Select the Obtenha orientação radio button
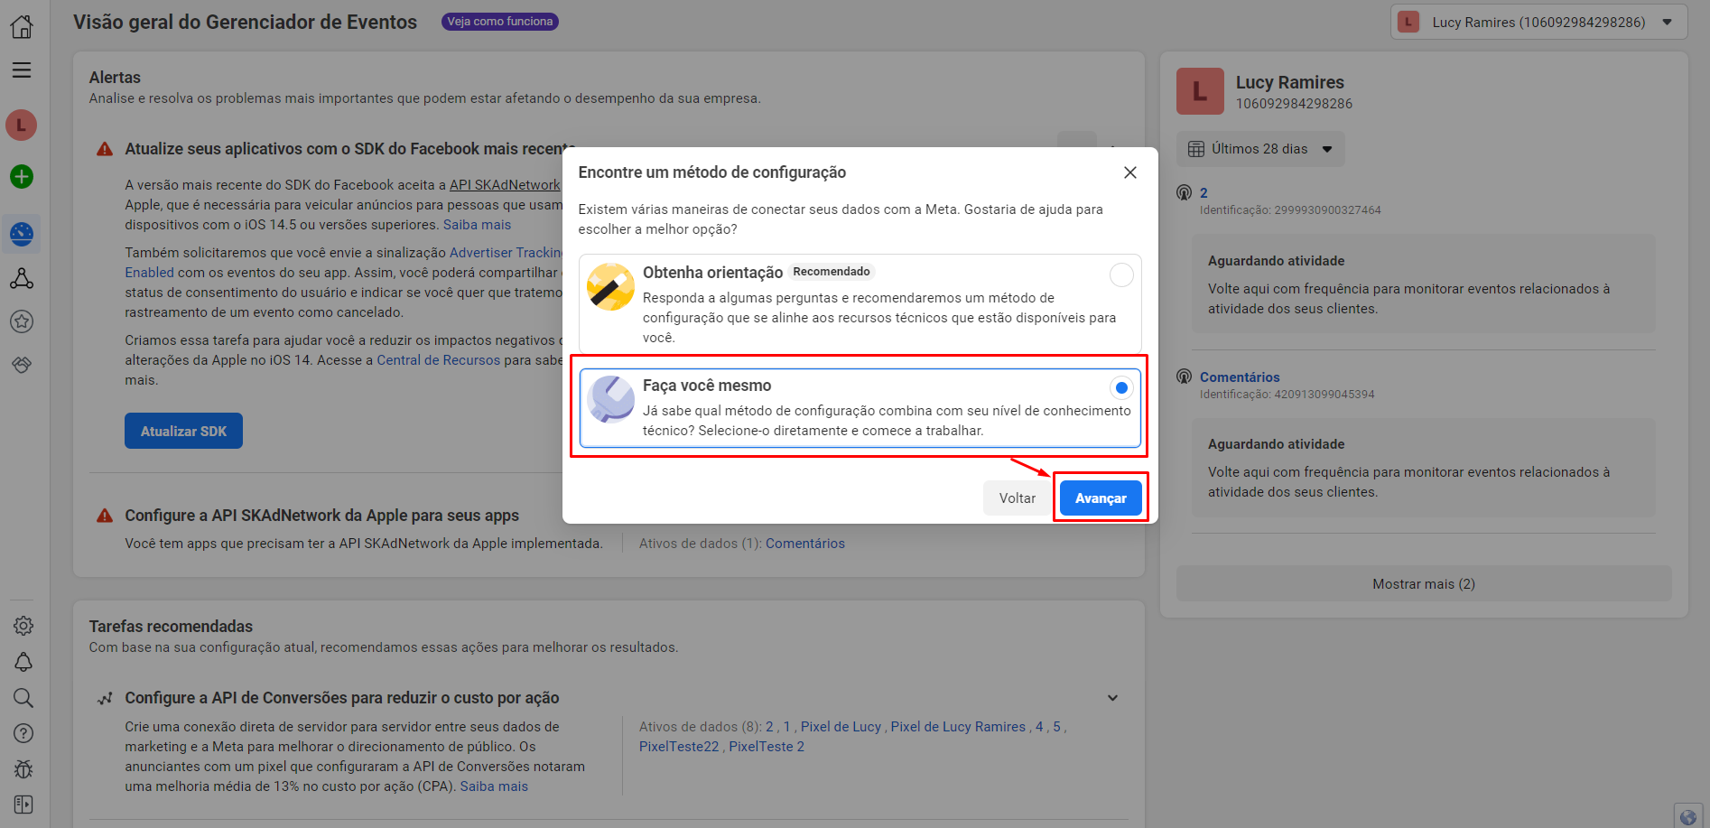Screen dimensions: 1710x828 point(1121,274)
